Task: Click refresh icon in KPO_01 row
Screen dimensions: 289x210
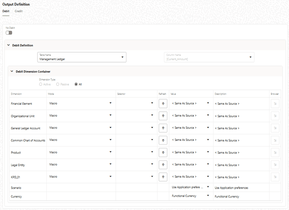Action: [x=163, y=177]
